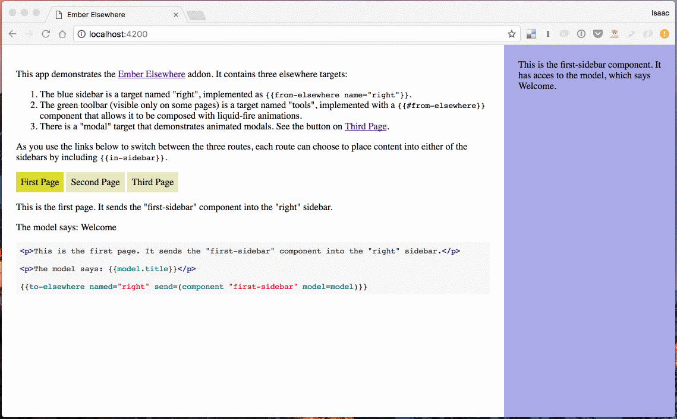
Task: Click the page icon on the Ember Elsewhere tab
Action: tap(59, 15)
